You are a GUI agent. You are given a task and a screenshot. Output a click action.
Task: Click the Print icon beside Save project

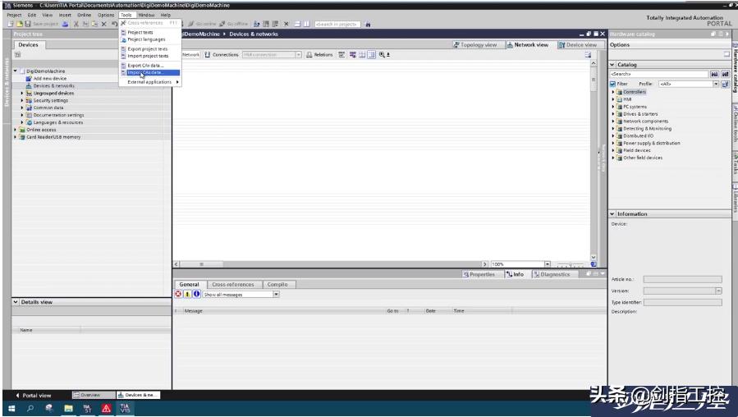coord(65,24)
